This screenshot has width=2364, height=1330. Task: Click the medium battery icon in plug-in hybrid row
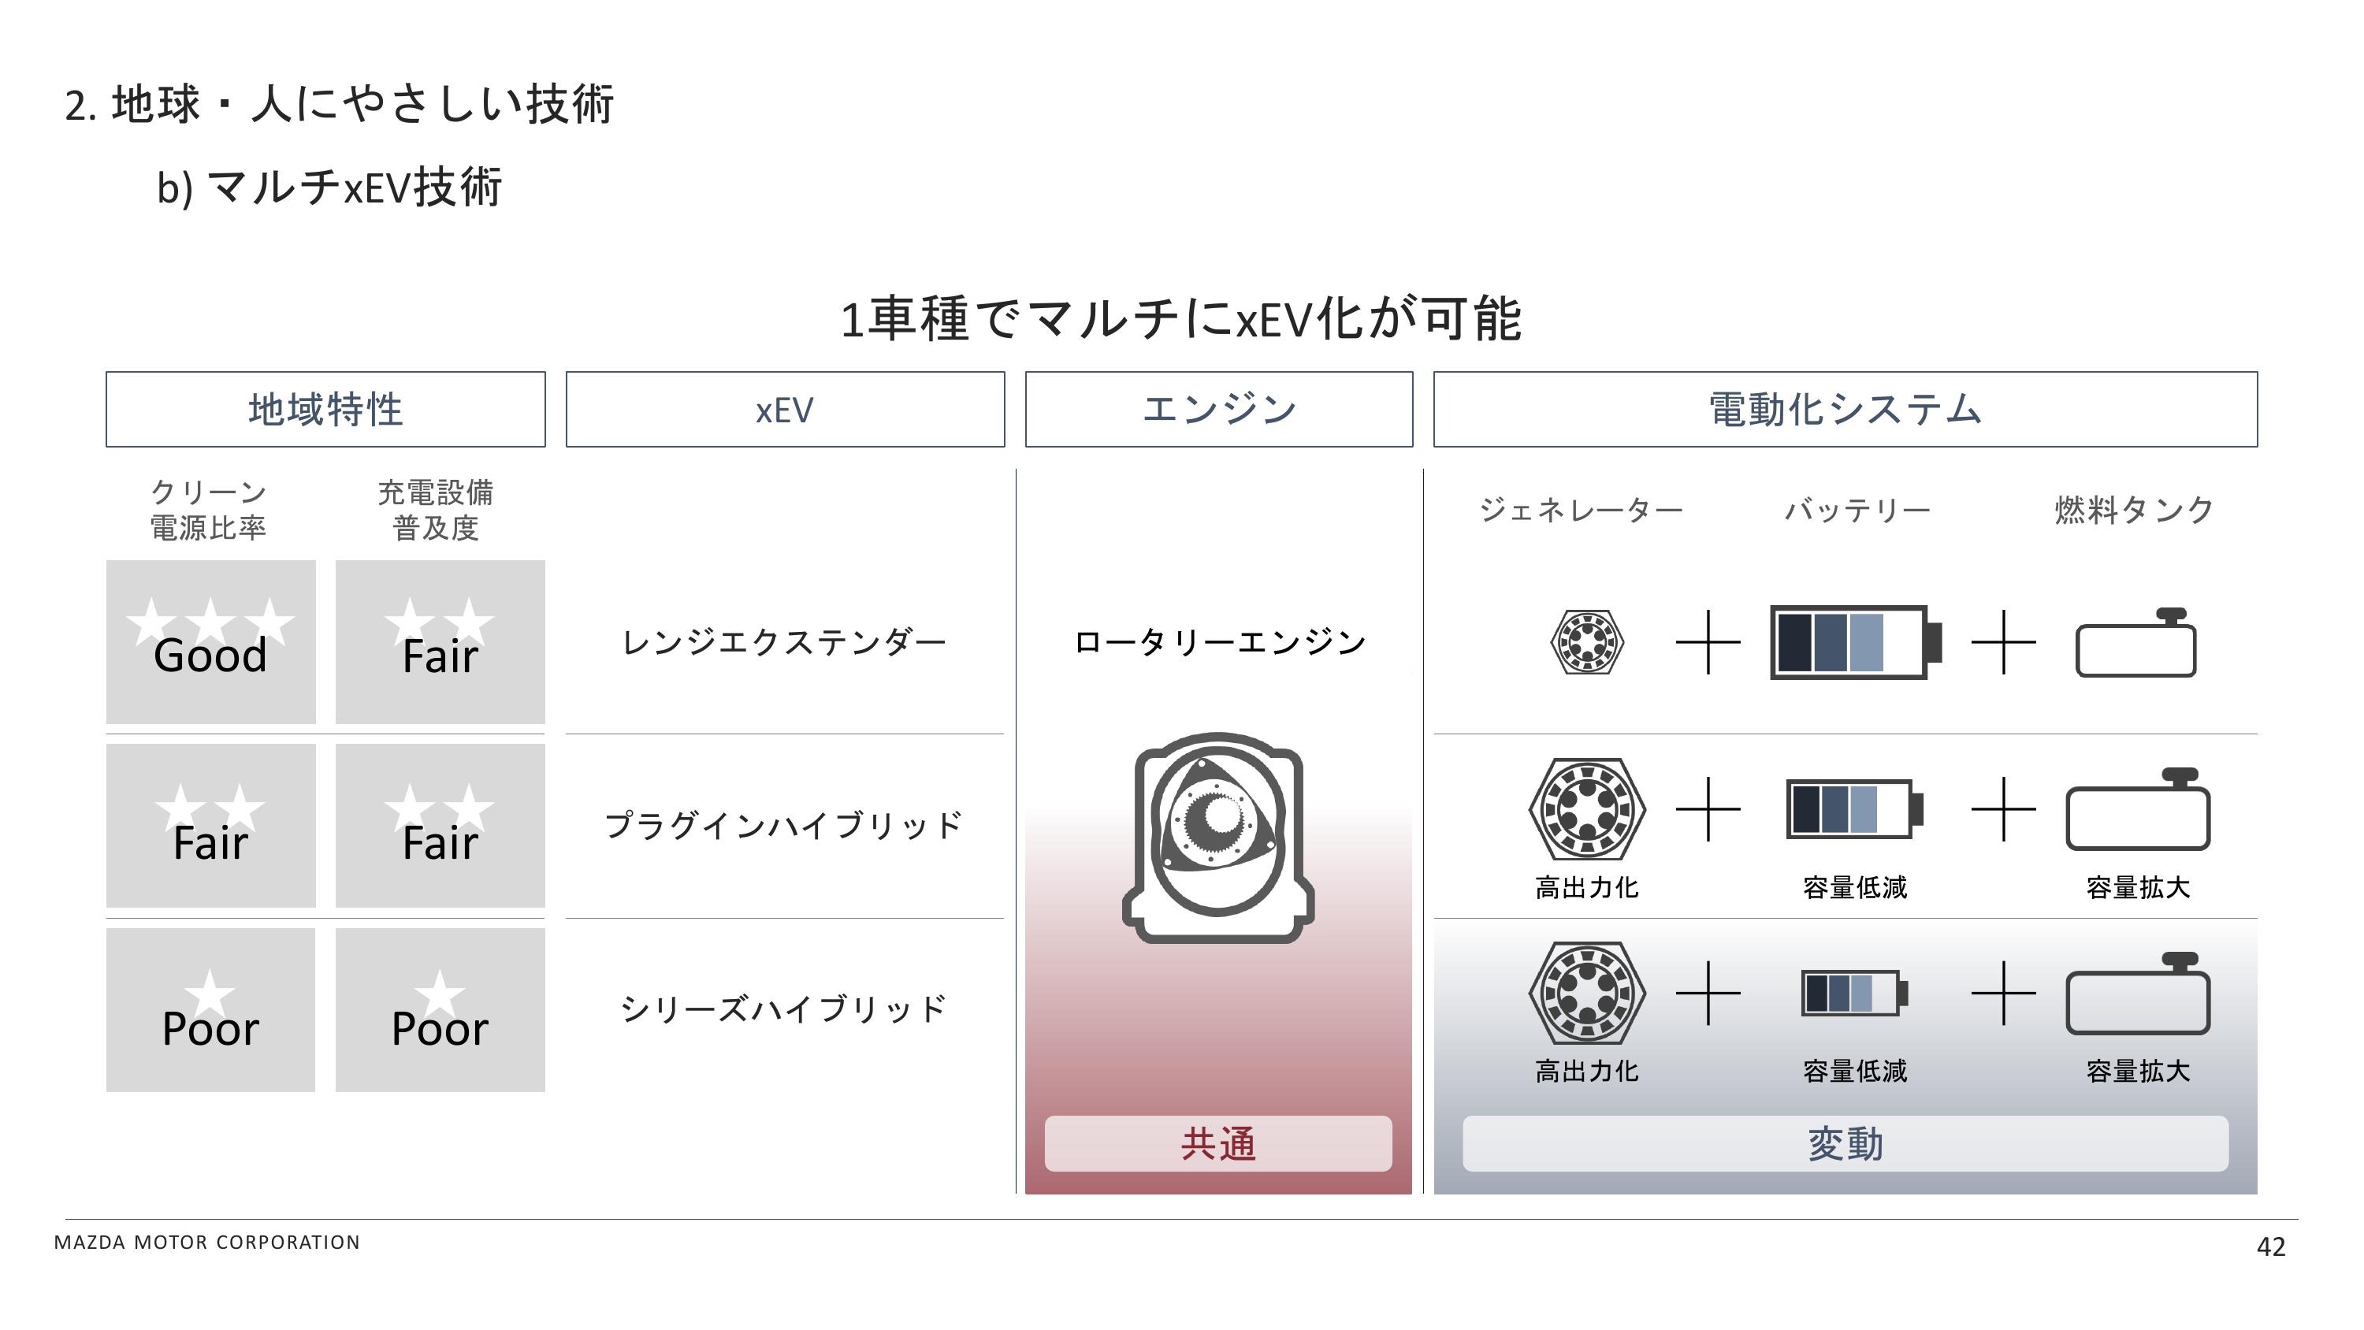pyautogui.click(x=1853, y=808)
